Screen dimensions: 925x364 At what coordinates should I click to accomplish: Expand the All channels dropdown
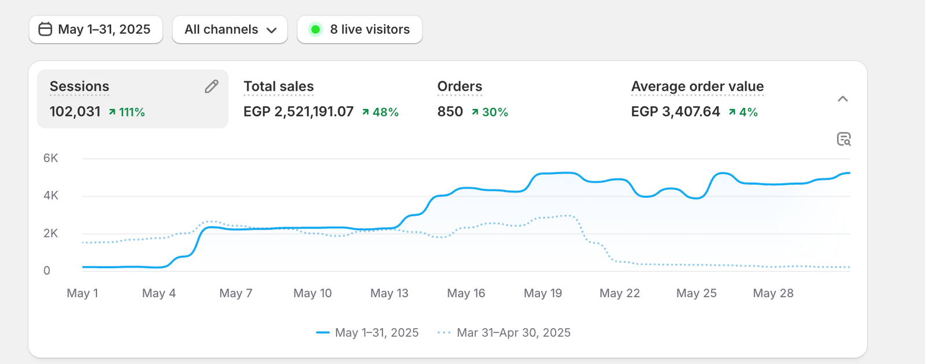click(x=230, y=29)
